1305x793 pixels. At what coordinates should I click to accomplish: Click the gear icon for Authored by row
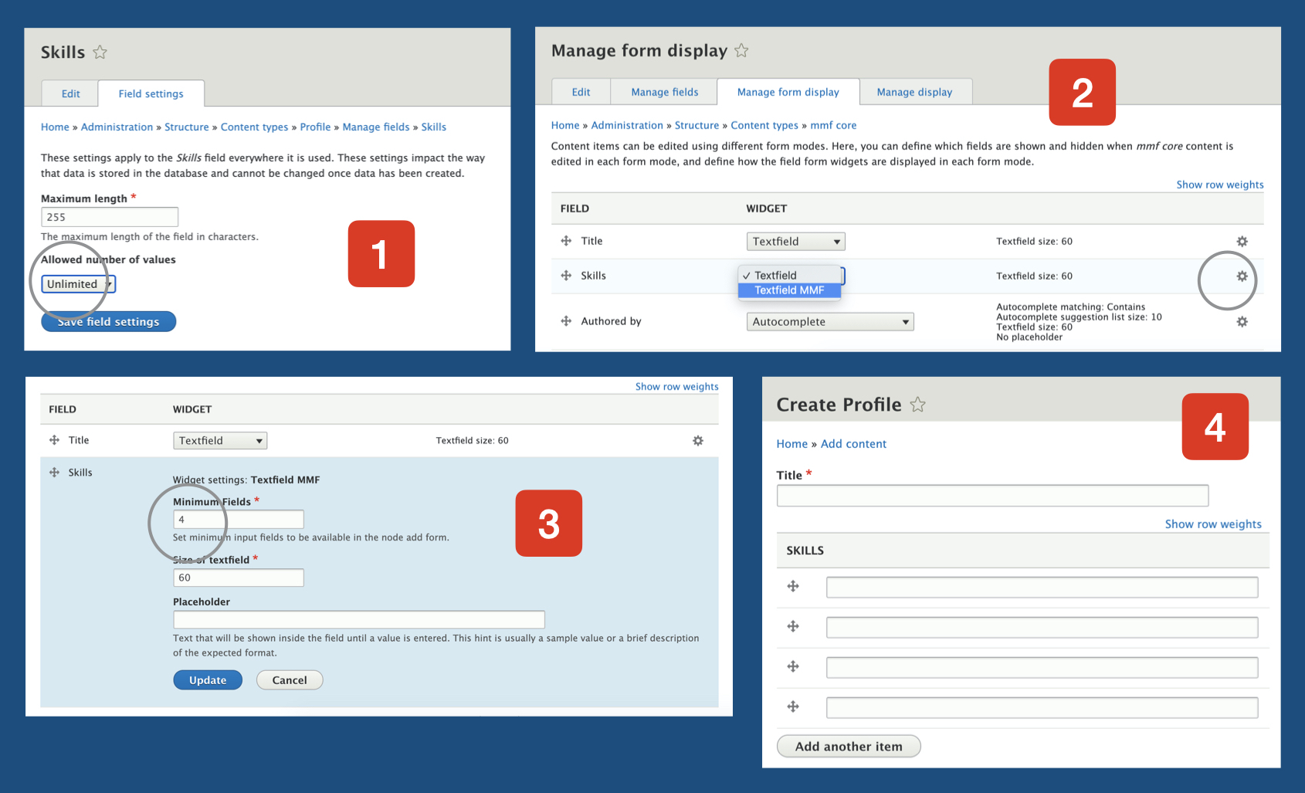tap(1242, 322)
